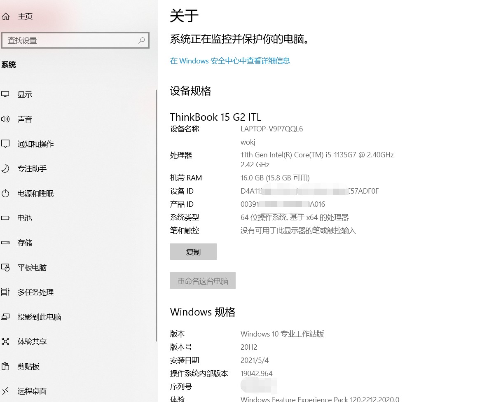Click the 产品 ID label

182,204
